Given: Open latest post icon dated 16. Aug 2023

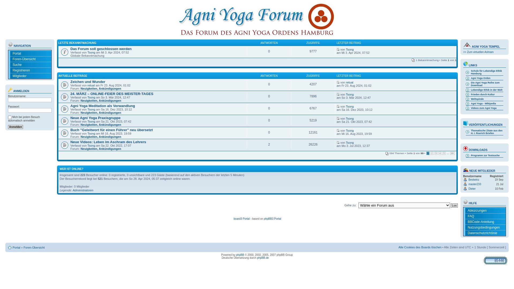Looking at the screenshot, I should (x=338, y=131).
